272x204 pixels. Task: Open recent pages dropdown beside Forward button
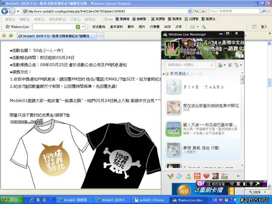coord(18,12)
